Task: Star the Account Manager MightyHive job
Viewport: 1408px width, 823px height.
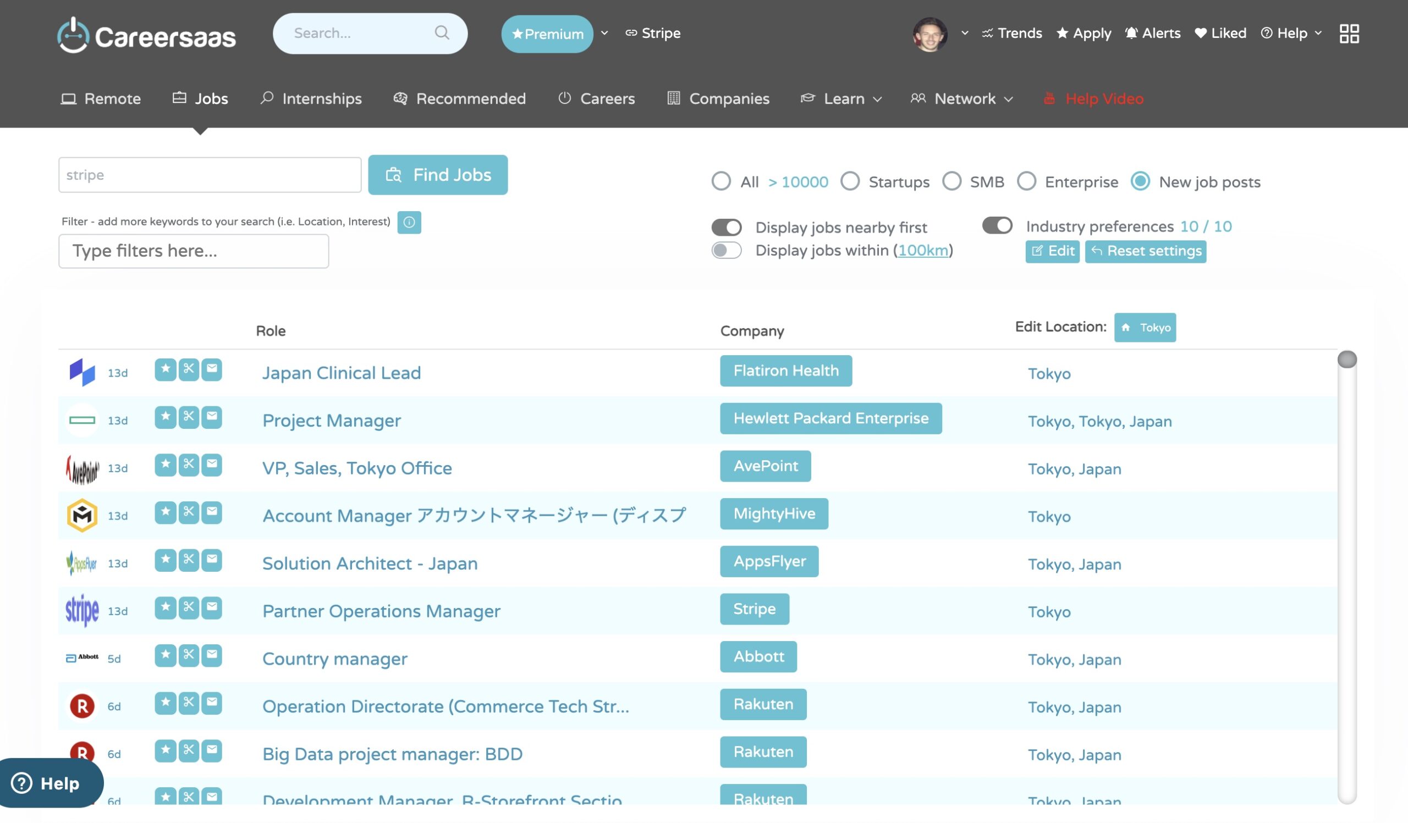Action: 166,512
